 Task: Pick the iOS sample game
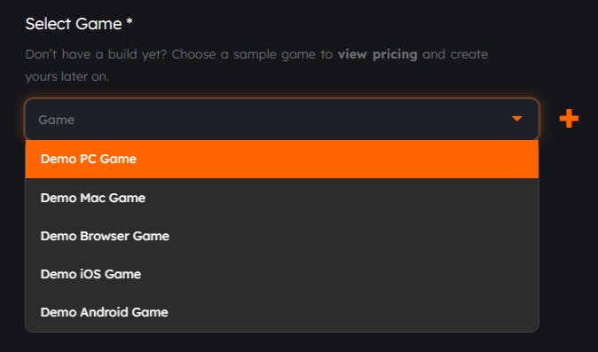click(x=282, y=274)
